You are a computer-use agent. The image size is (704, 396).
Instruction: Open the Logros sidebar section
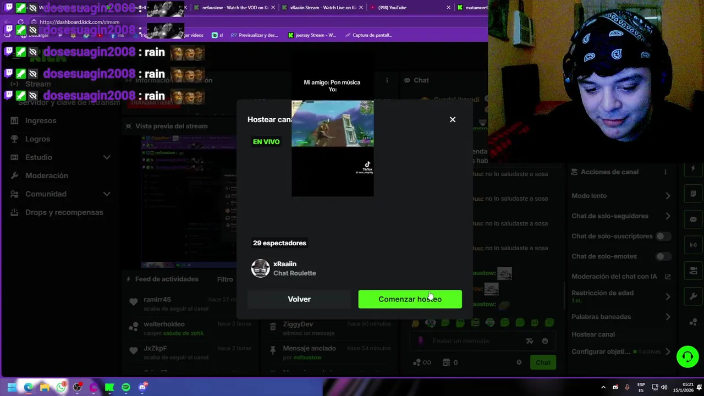coord(37,139)
